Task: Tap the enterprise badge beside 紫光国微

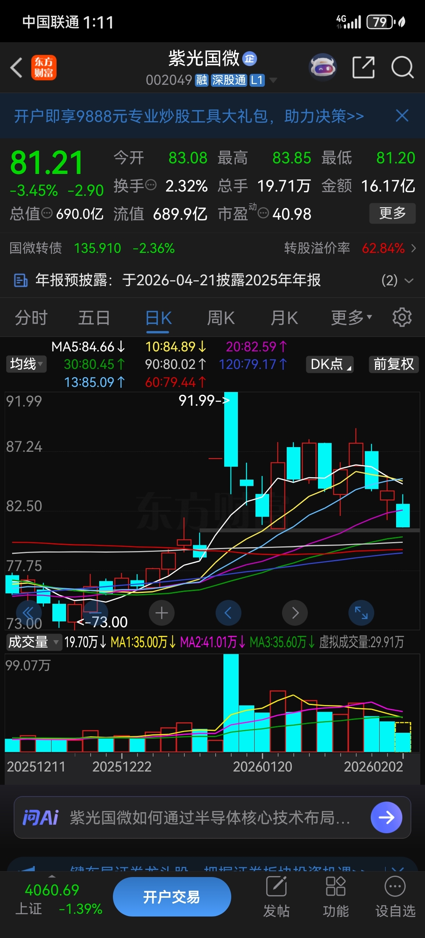Action: coord(250,59)
